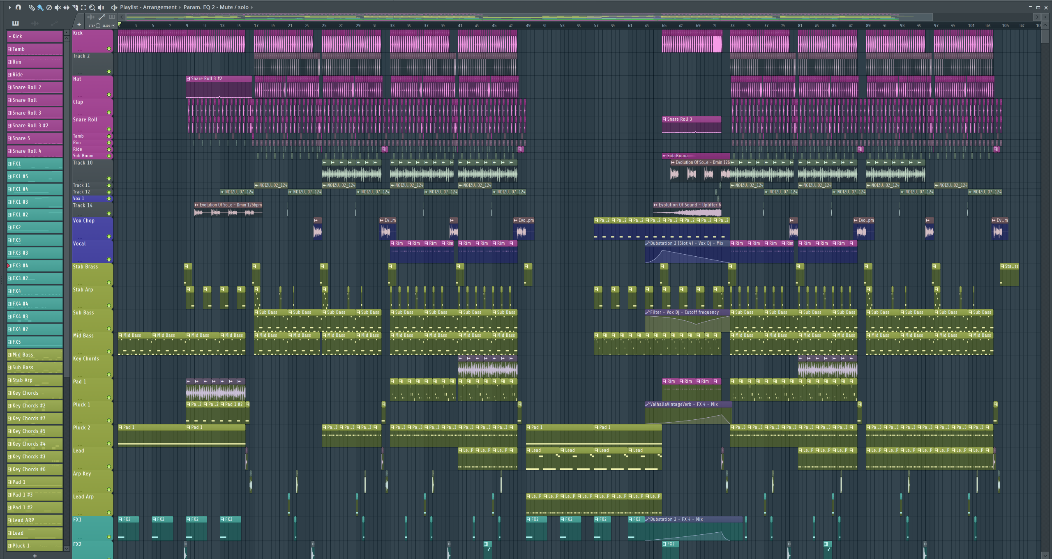Select the Stab Brass track header
1052x559 pixels.
tap(92, 274)
